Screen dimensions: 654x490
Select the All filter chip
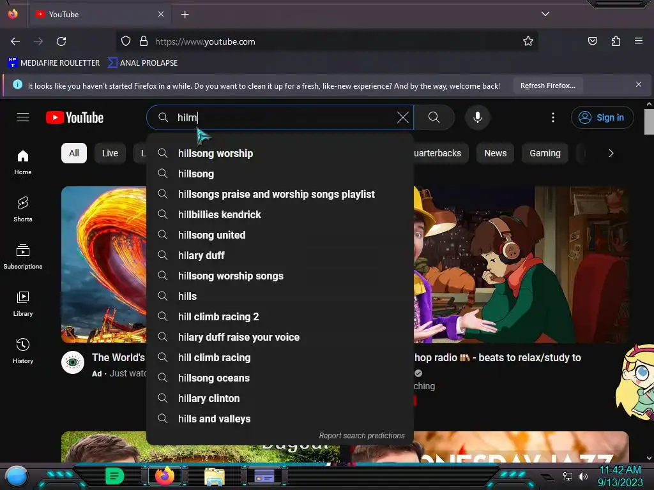[x=74, y=153]
